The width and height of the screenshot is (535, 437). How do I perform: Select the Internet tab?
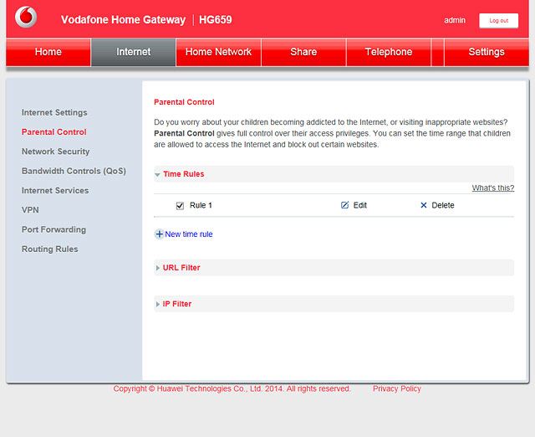(x=134, y=52)
